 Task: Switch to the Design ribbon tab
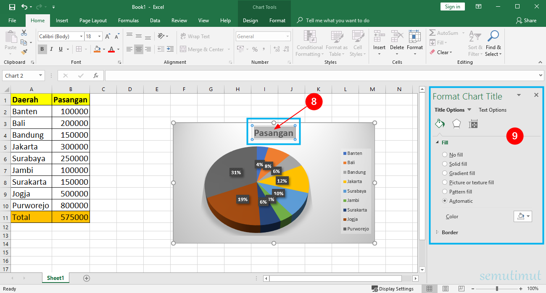(250, 20)
